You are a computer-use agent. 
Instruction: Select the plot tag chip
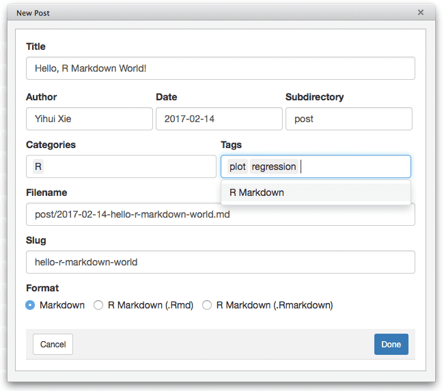click(237, 166)
